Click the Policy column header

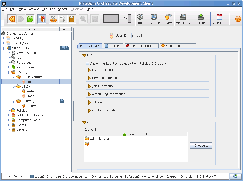(65, 29)
